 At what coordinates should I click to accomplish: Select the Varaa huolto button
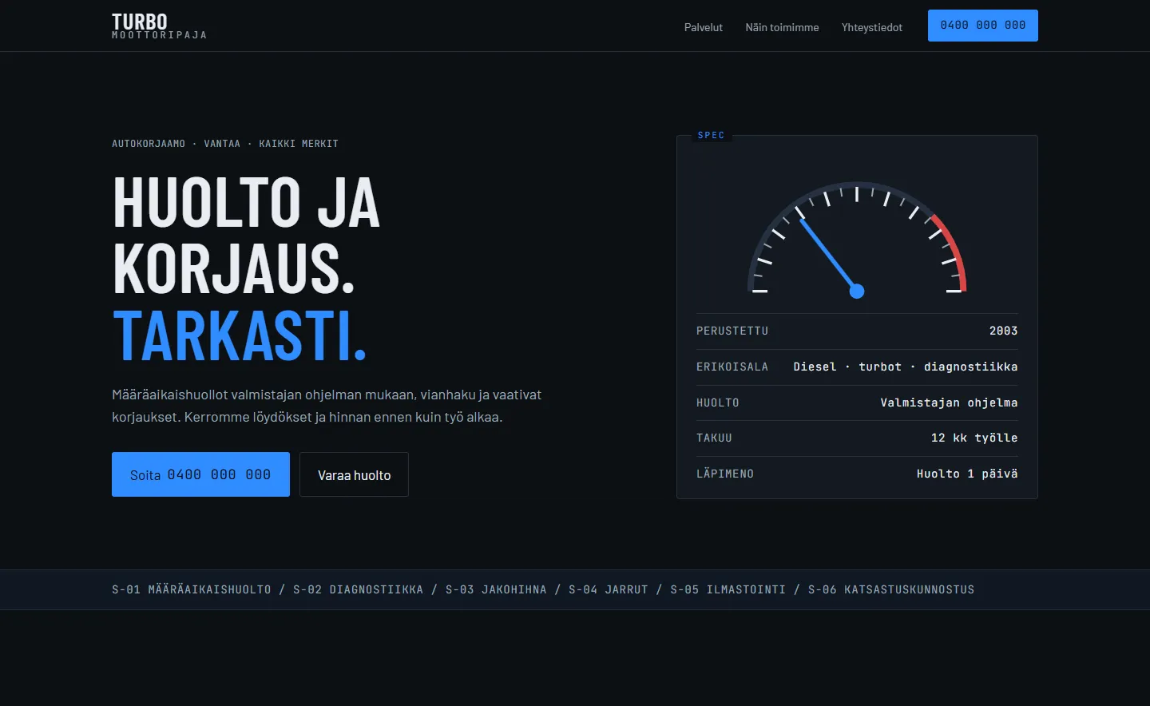354,474
